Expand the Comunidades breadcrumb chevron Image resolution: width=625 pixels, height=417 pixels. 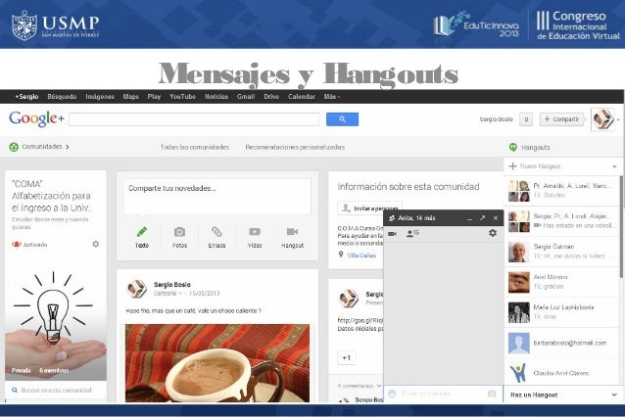pos(68,147)
